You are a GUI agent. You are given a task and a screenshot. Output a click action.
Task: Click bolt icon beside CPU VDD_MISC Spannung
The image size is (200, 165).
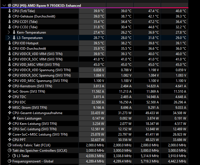click(x=10, y=81)
